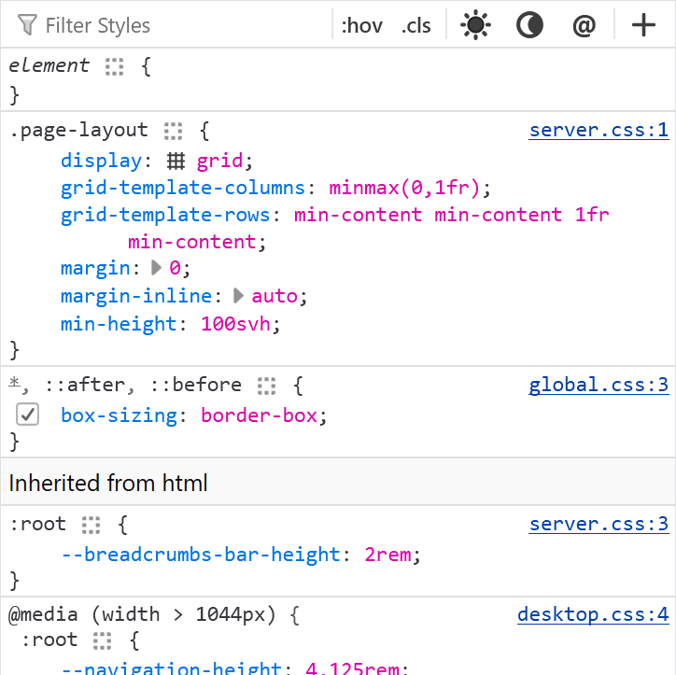Screen dimensions: 676x675
Task: Click selector highlighter beside ::before selector
Action: coord(266,386)
